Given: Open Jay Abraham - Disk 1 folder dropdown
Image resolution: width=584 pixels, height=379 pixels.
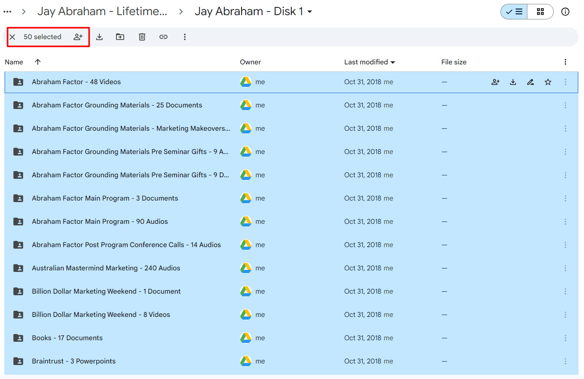Looking at the screenshot, I should 253,12.
